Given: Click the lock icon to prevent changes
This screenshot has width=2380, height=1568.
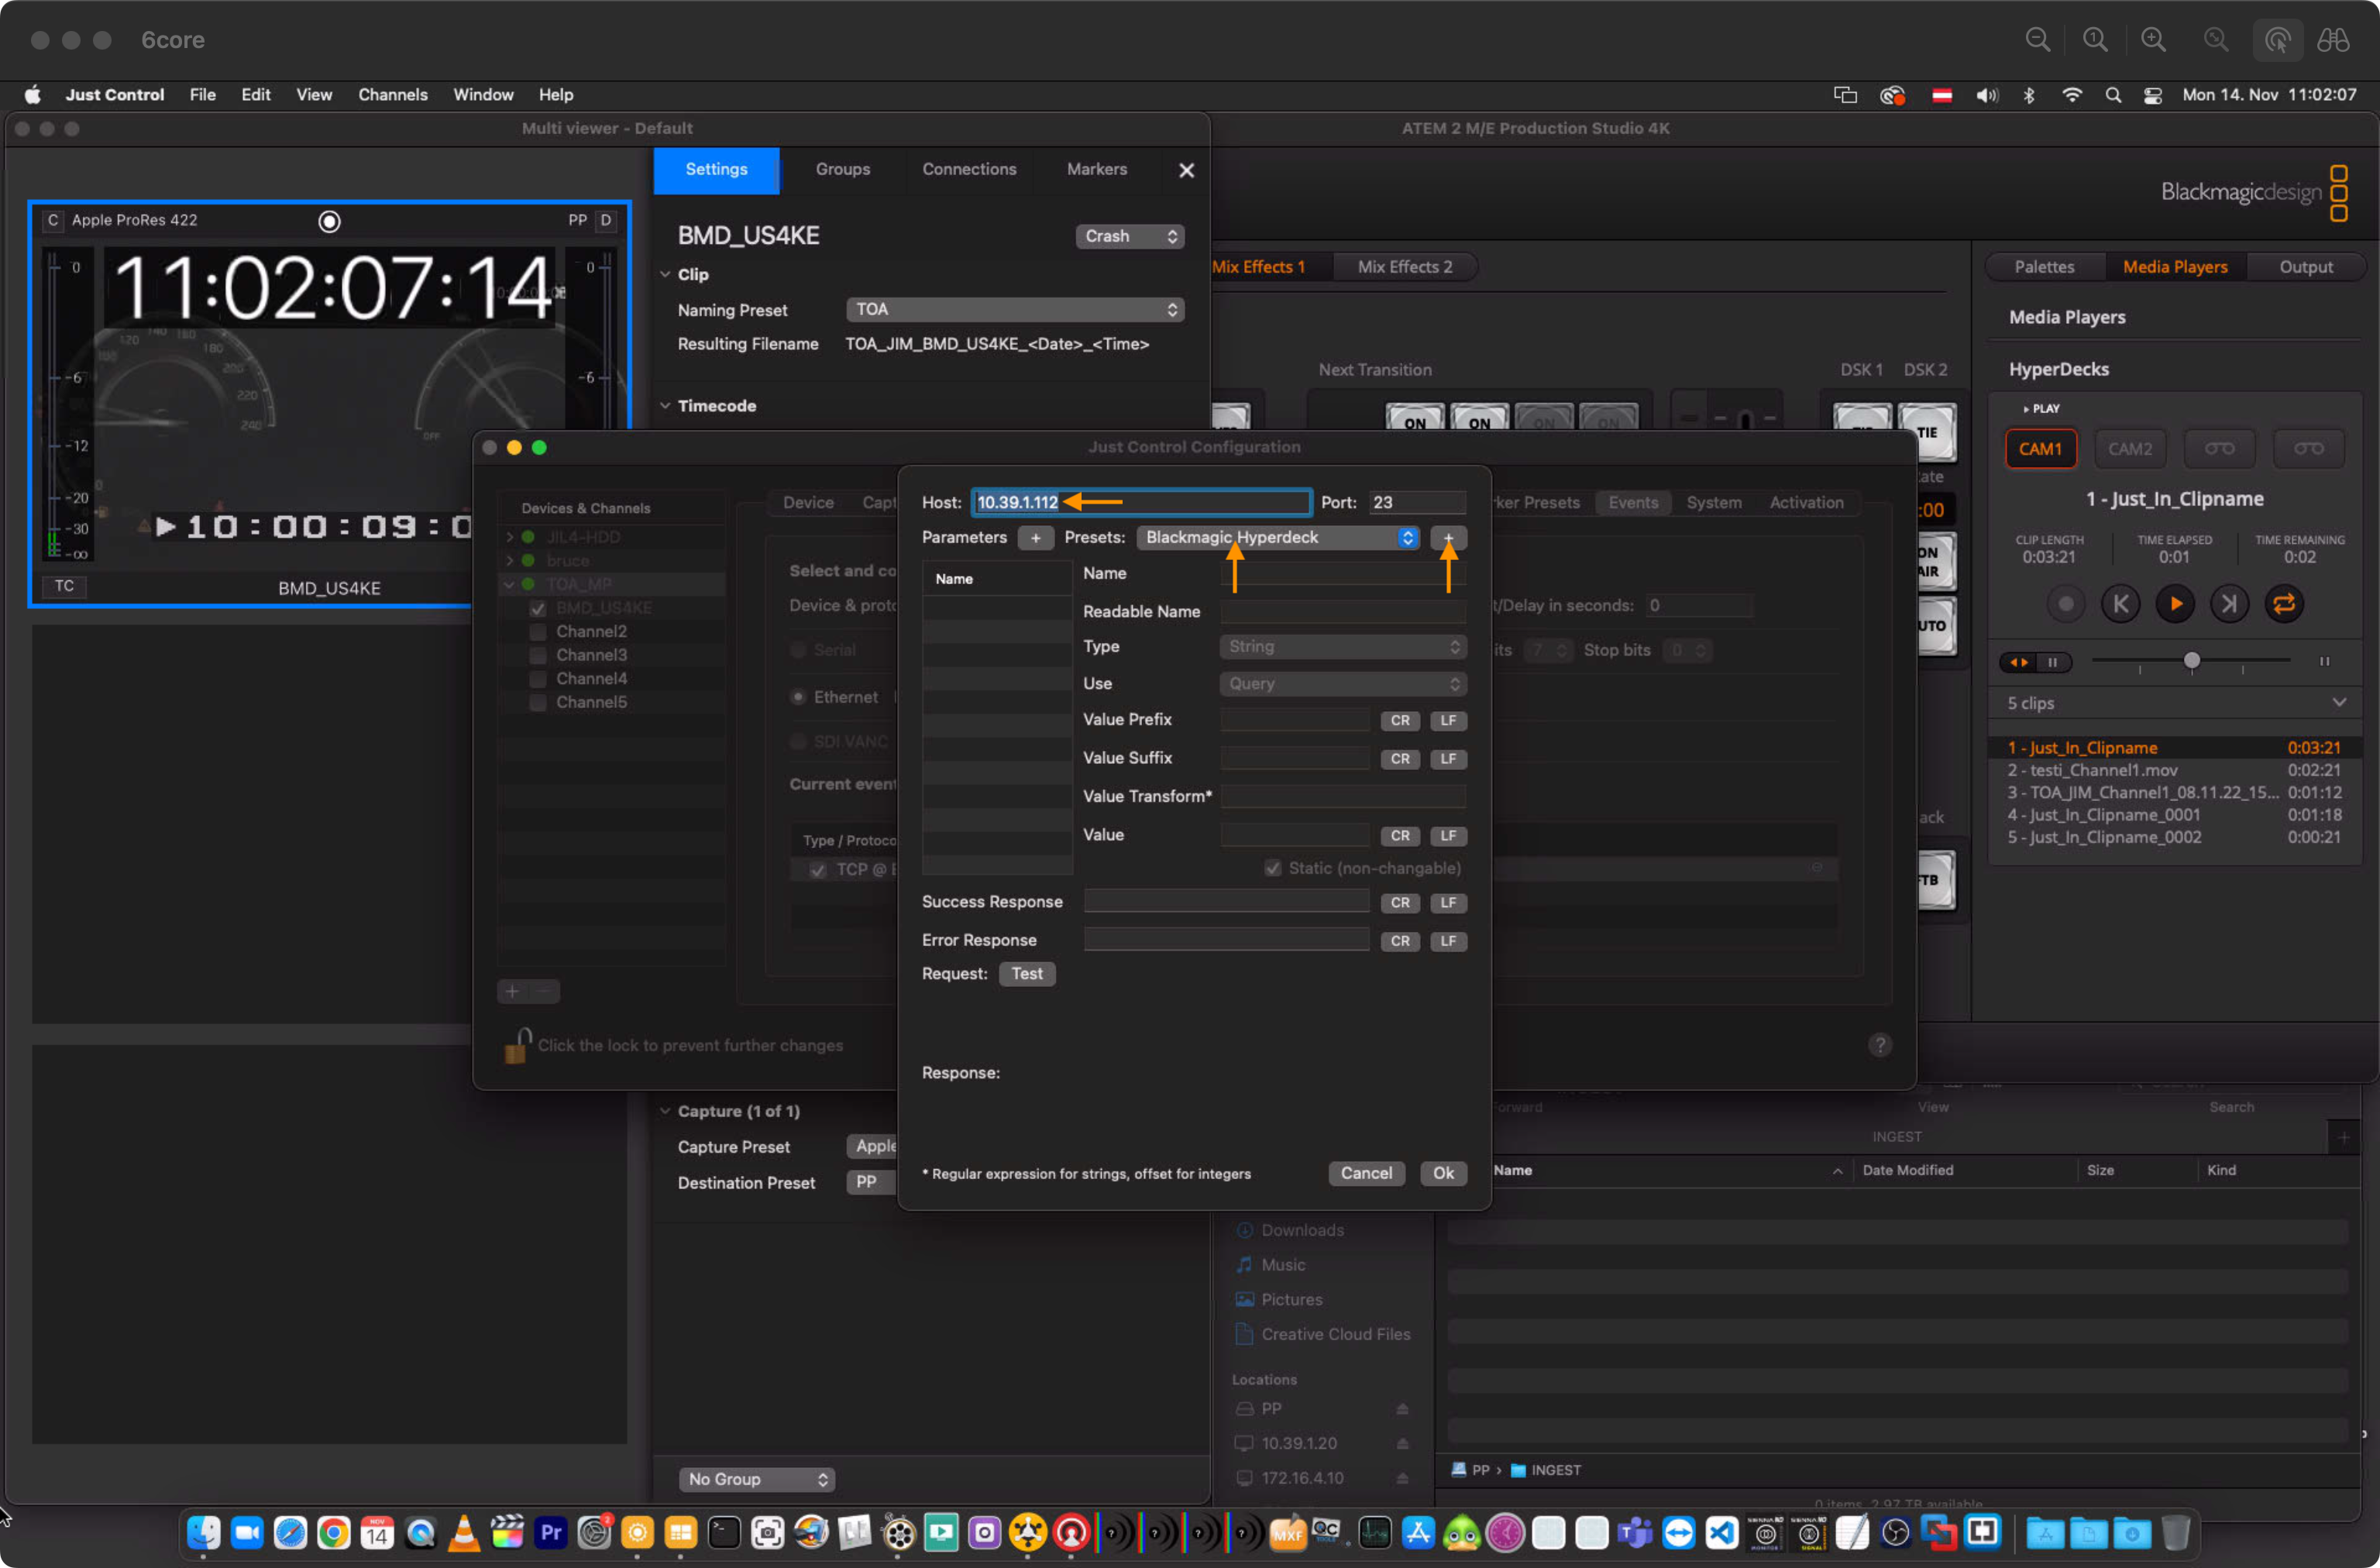Looking at the screenshot, I should (516, 1045).
